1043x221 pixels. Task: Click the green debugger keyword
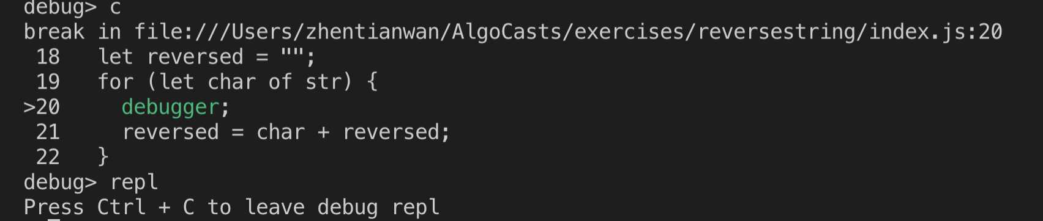coord(170,107)
